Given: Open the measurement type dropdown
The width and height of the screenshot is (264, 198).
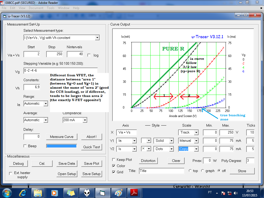Looking at the screenshot, I should pyautogui.click(x=97, y=38).
